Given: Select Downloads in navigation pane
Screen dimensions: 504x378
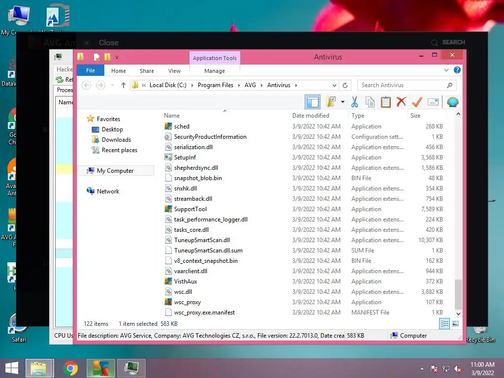Looking at the screenshot, I should pyautogui.click(x=116, y=139).
